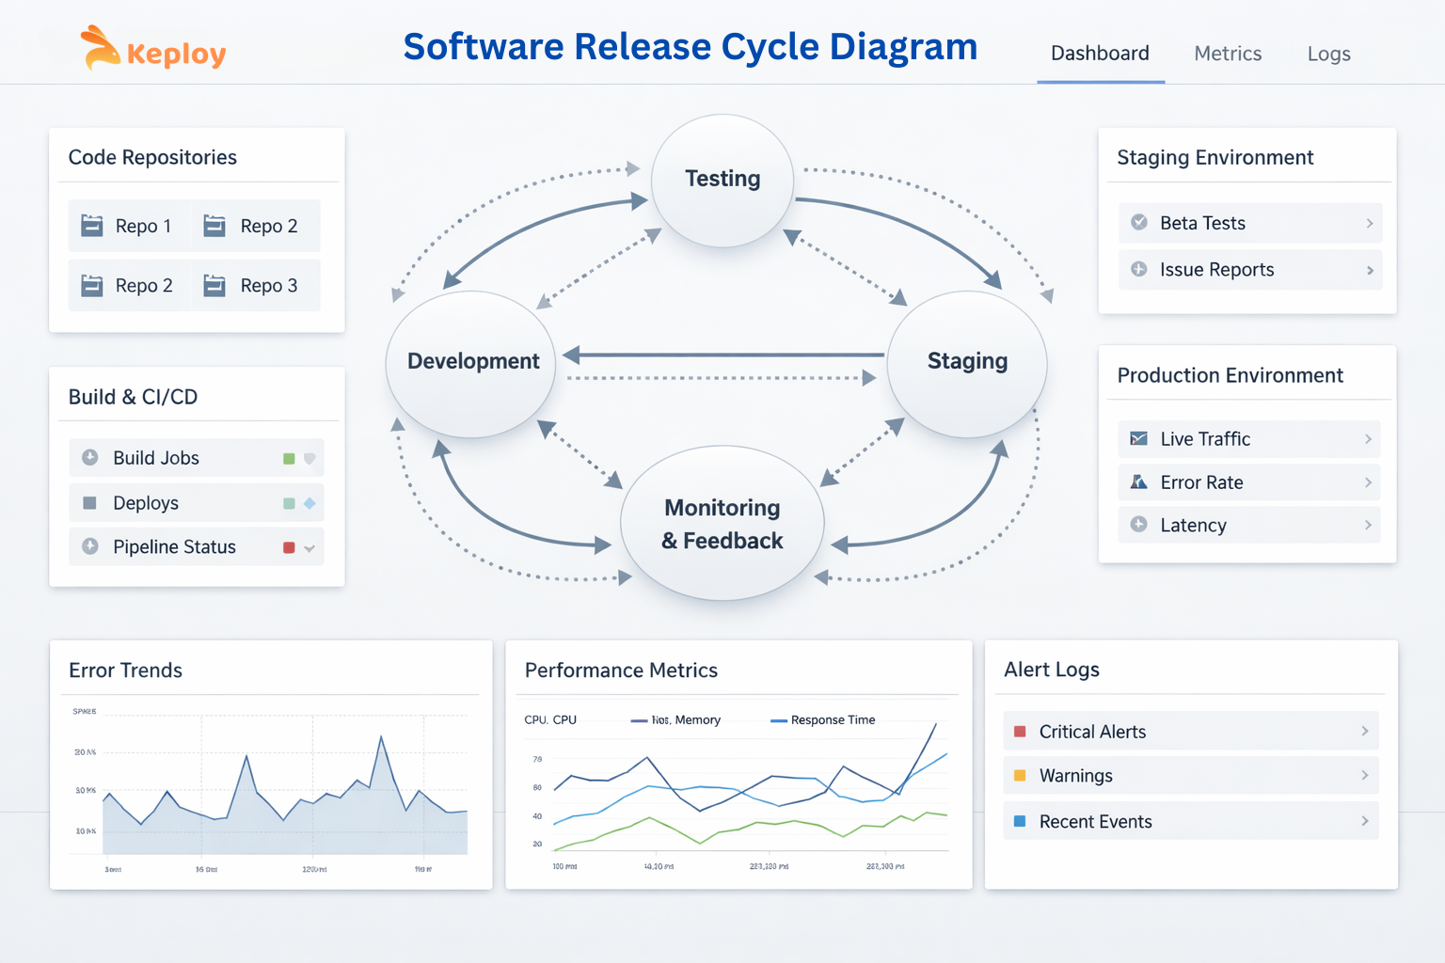Select the Live Traffic chart icon

1139,438
